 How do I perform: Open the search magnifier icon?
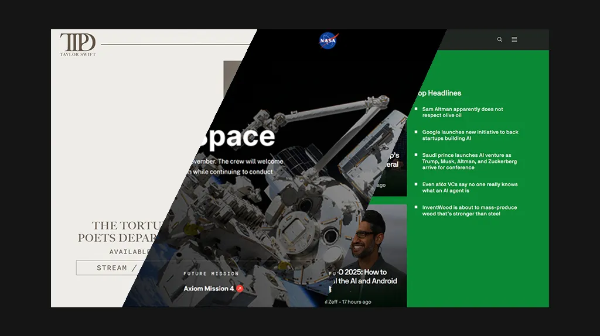coord(499,39)
